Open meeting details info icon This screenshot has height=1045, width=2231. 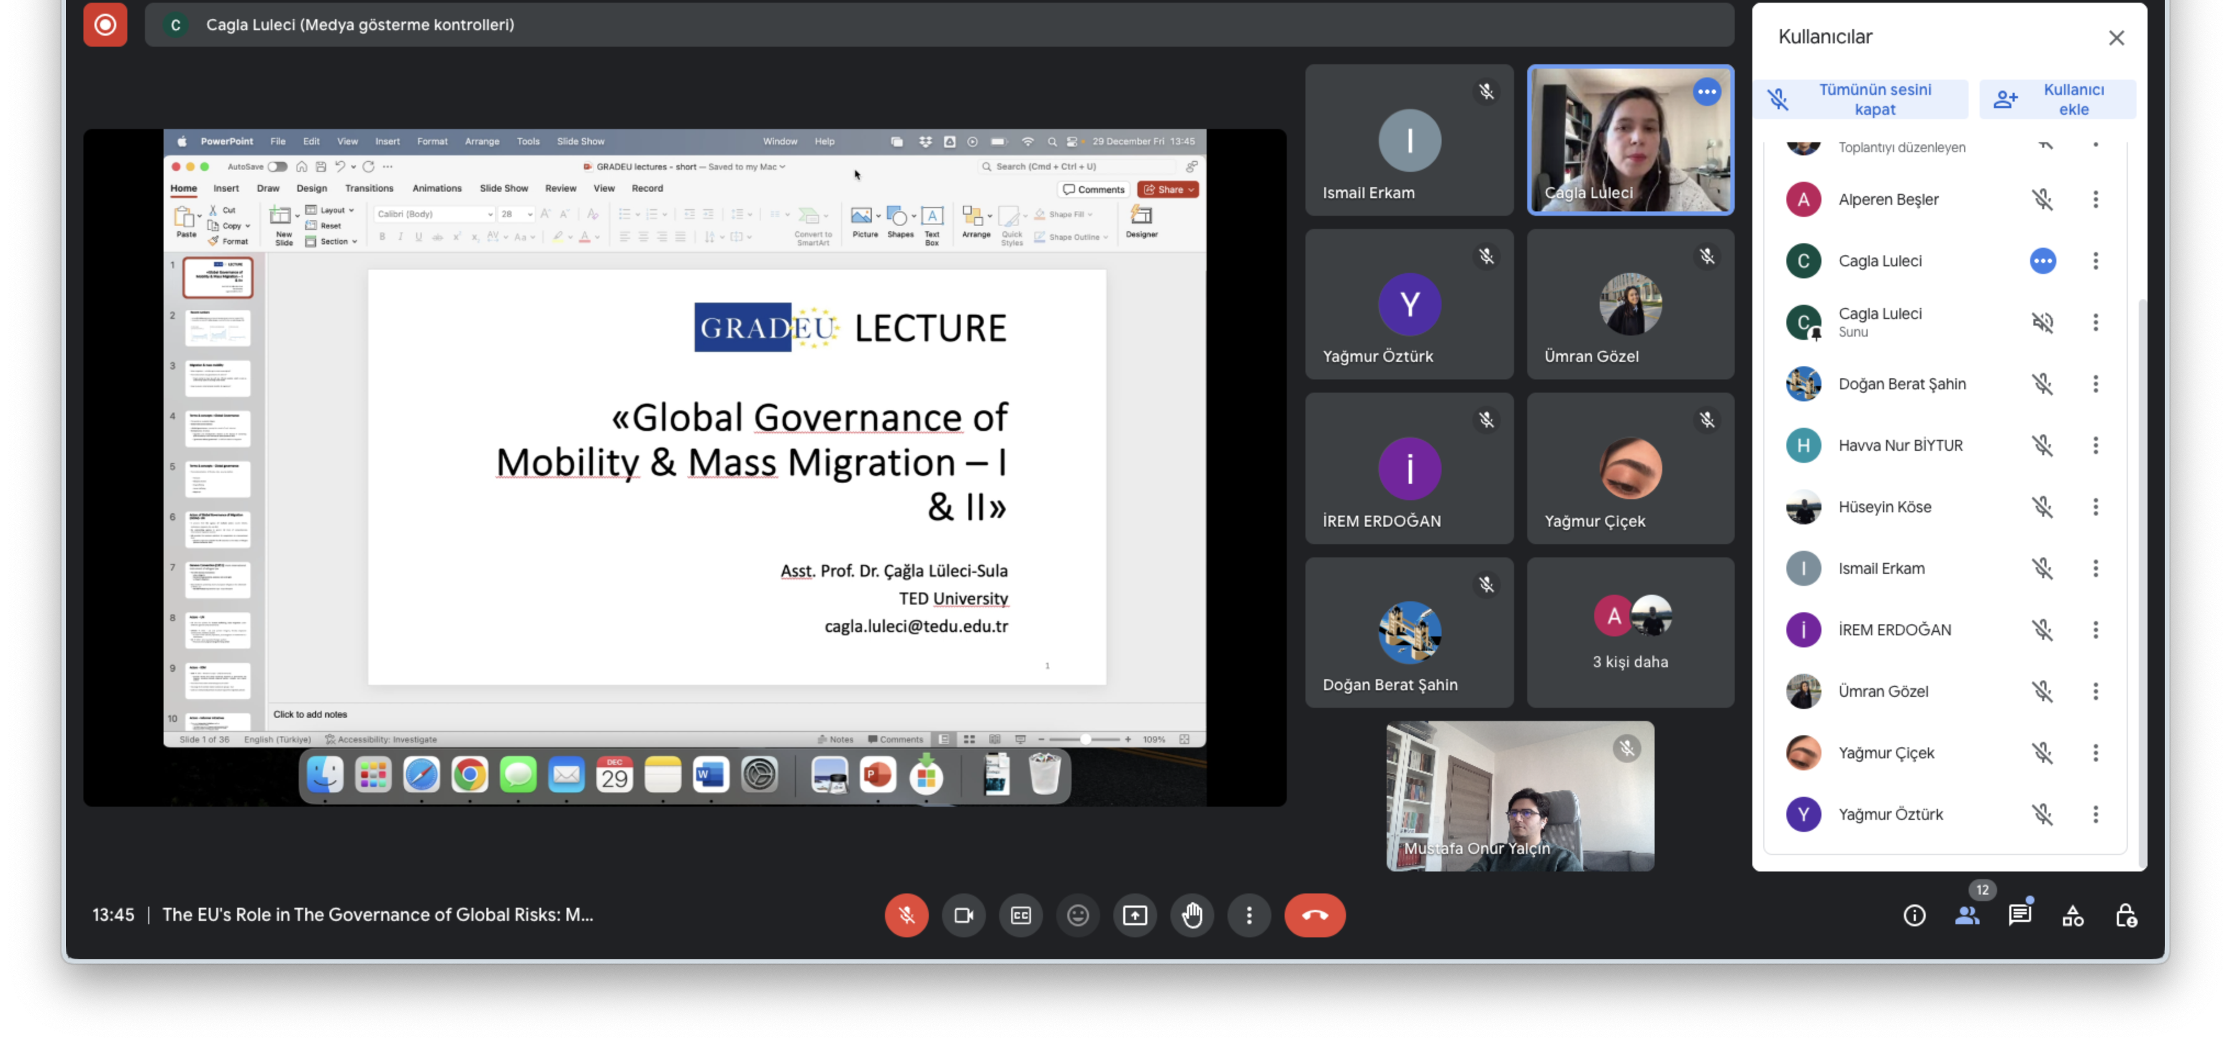click(1914, 915)
